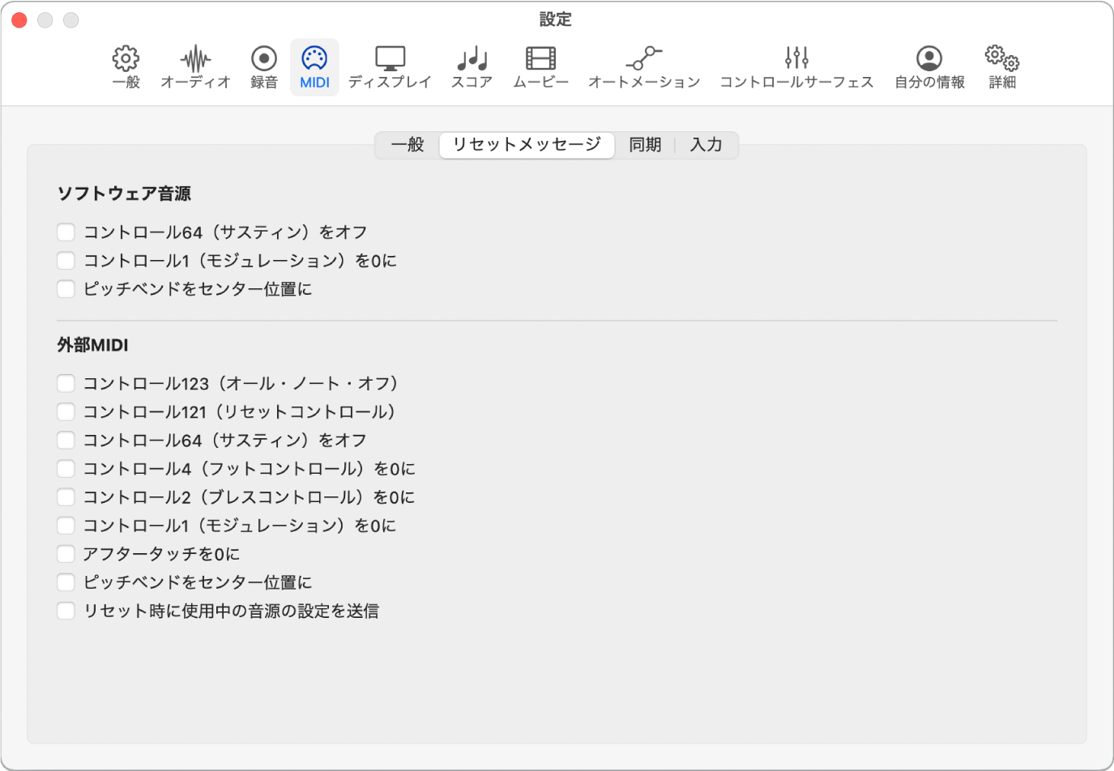Check ピッチベンドをセンター位置に under ソフトウェア音源

point(66,288)
